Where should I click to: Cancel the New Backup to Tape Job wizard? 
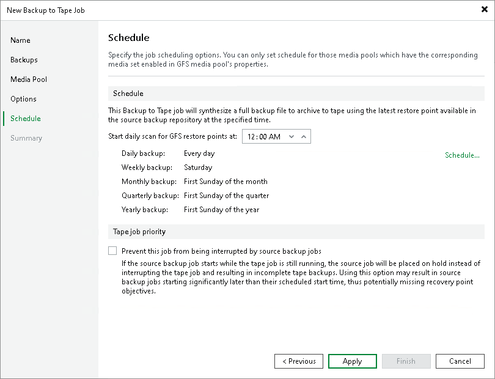click(460, 361)
